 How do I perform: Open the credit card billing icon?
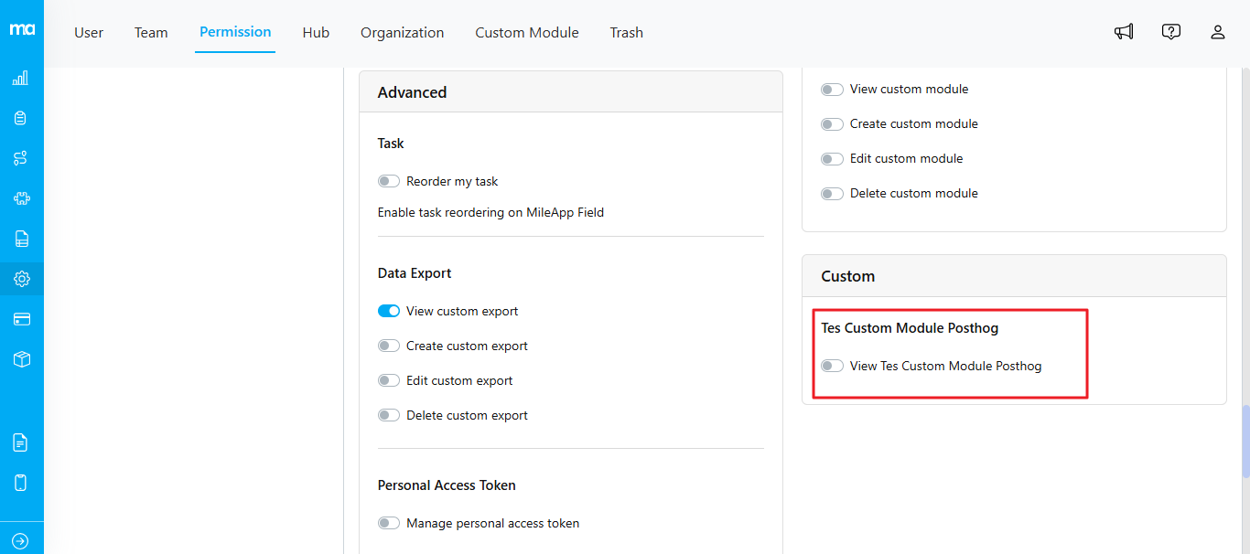tap(21, 319)
